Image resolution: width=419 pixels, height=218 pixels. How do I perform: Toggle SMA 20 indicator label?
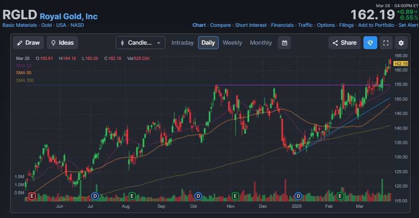pyautogui.click(x=23, y=66)
